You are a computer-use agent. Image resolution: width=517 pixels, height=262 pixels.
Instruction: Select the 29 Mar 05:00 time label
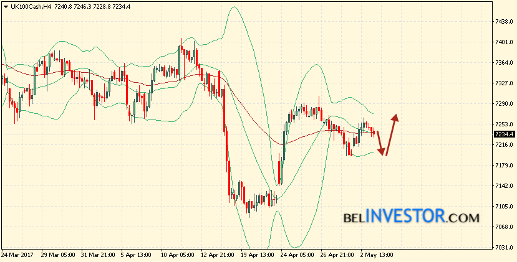click(58, 255)
